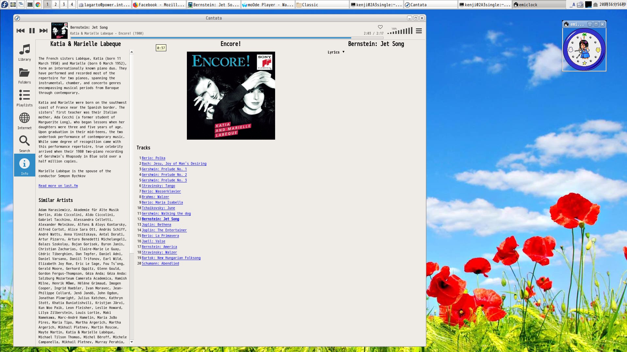Pause the current song
This screenshot has height=352, width=627.
tap(32, 31)
